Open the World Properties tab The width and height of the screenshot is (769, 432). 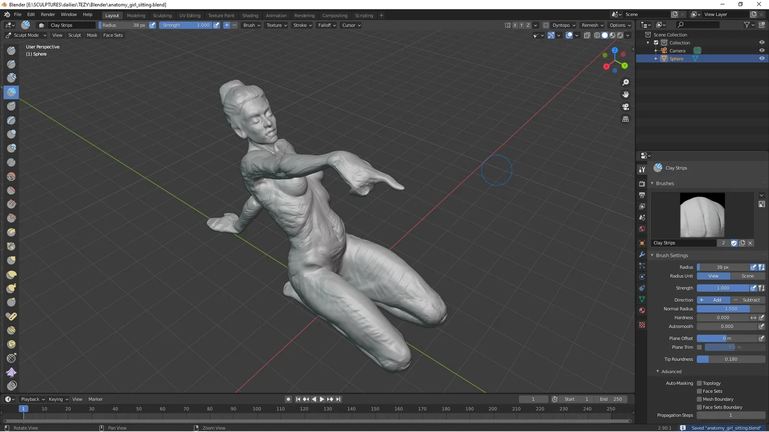(x=642, y=229)
